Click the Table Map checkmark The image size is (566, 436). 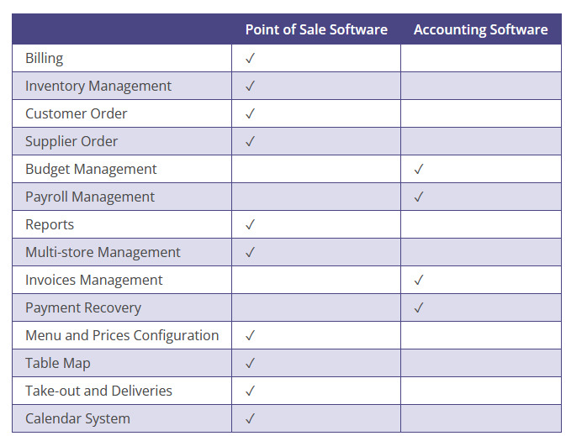tap(250, 363)
